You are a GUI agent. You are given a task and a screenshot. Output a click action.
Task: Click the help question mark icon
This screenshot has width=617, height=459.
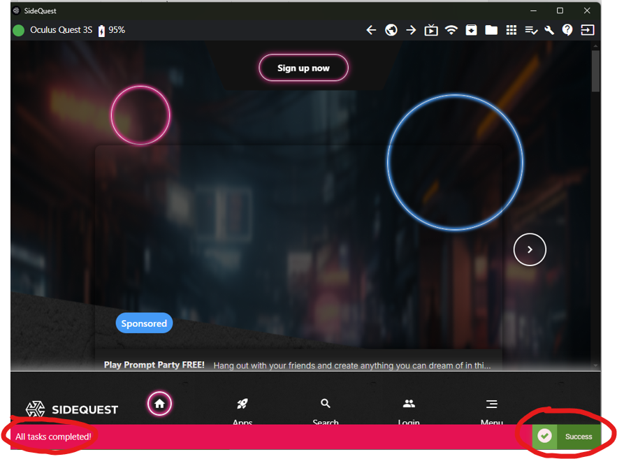(567, 30)
